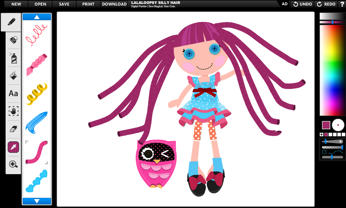
Task: Click the current purple color swatch
Action: click(x=326, y=125)
